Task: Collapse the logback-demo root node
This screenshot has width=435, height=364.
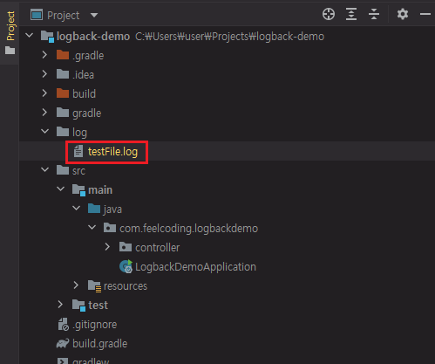Action: pos(30,36)
